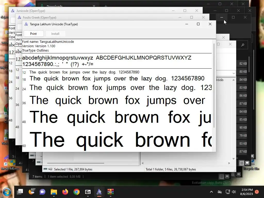Select the Recycle Bin desktop label
The width and height of the screenshot is (264, 198).
pyautogui.click(x=251, y=169)
